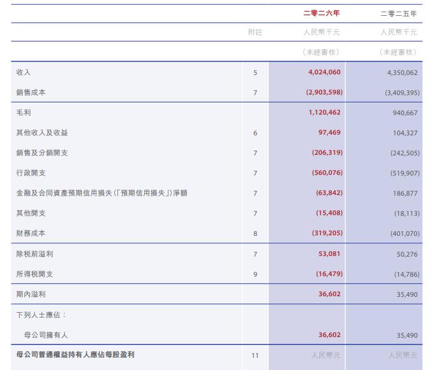
Task: Click note number 7 beside 銷售成本
Action: (255, 93)
